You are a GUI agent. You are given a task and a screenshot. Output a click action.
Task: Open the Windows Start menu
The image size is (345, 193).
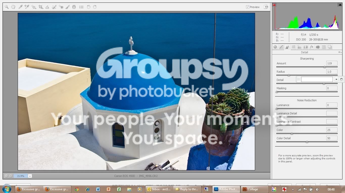[7, 189]
